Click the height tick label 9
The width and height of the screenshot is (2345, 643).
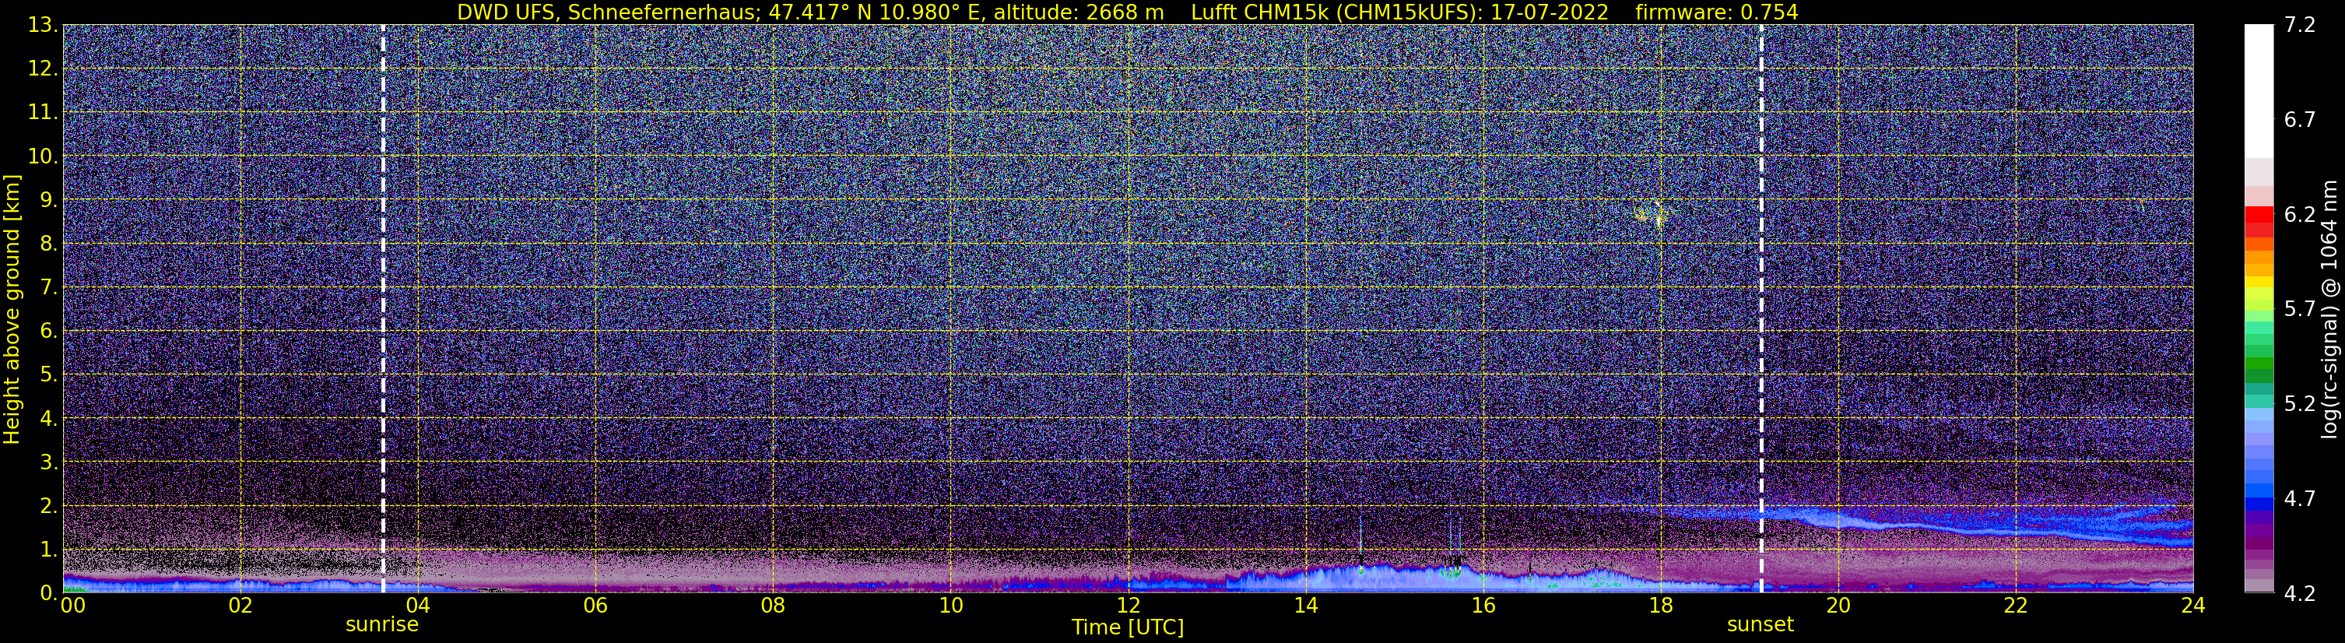click(x=48, y=200)
